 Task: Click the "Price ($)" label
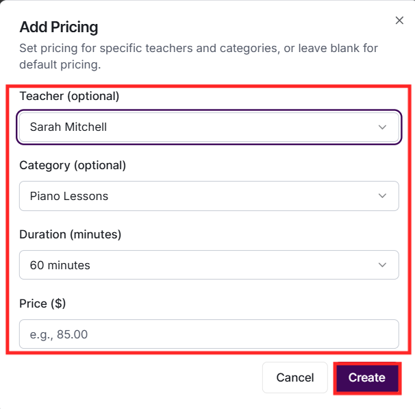click(42, 303)
